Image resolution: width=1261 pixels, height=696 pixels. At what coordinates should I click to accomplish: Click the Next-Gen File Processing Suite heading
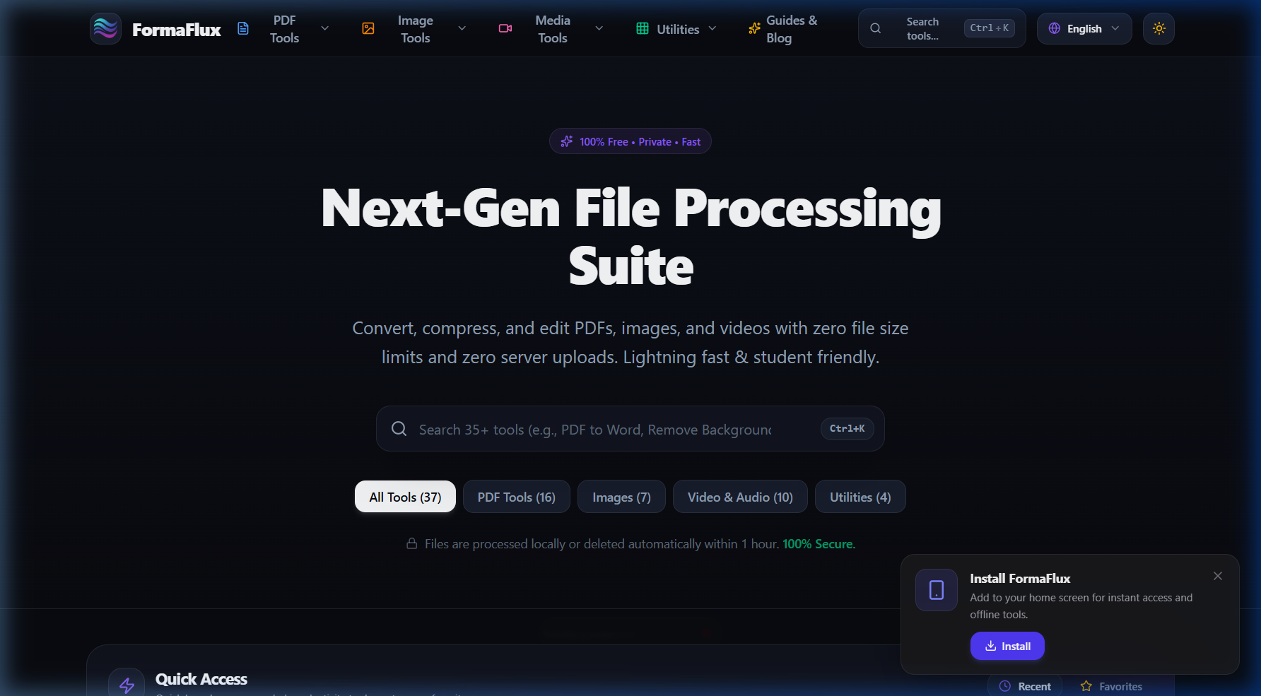(x=630, y=237)
